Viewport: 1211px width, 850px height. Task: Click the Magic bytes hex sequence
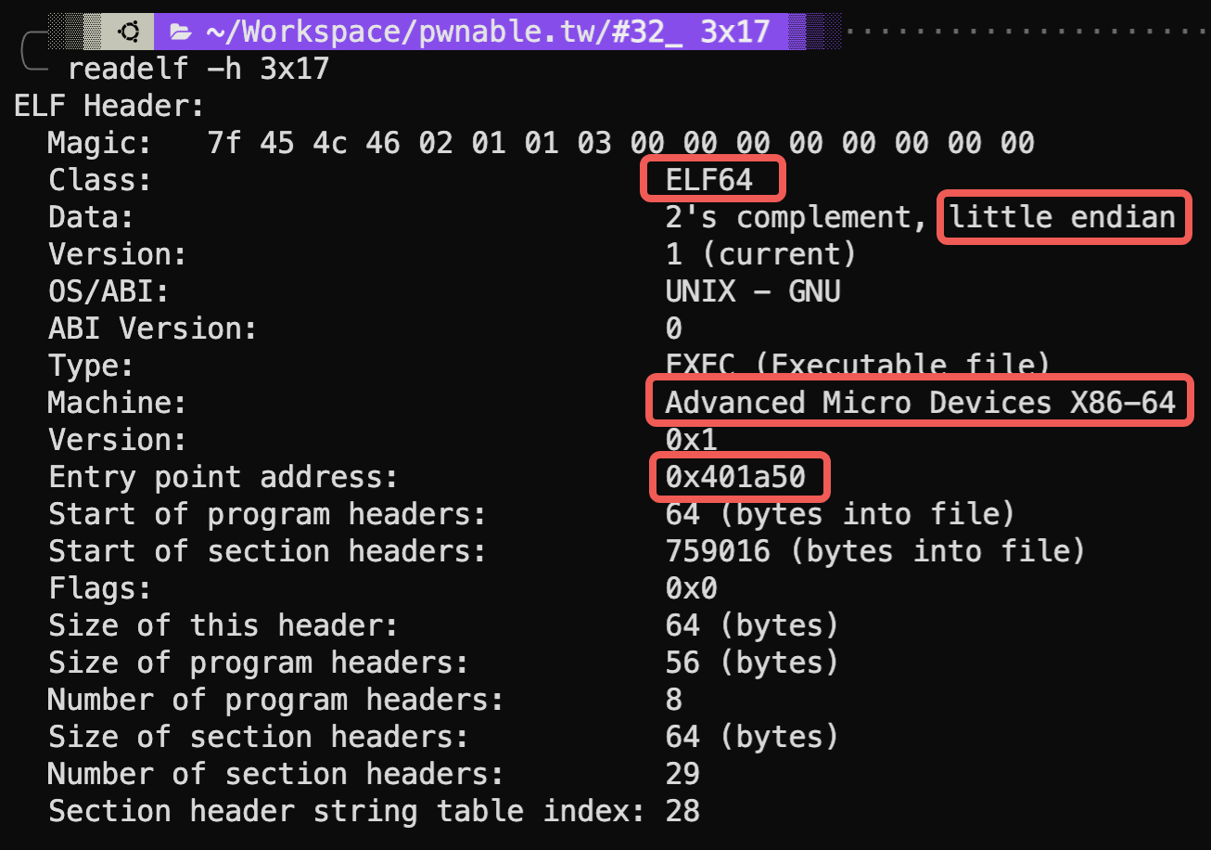click(620, 143)
